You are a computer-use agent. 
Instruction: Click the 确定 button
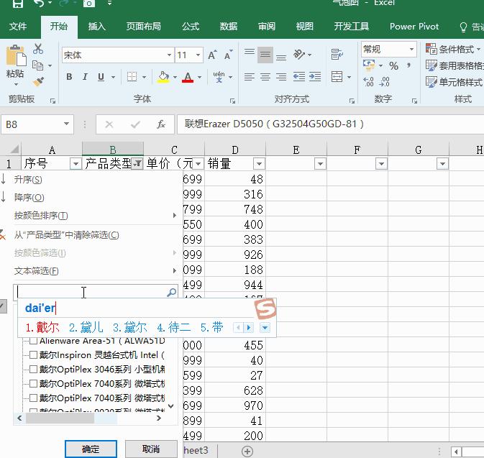[91, 449]
